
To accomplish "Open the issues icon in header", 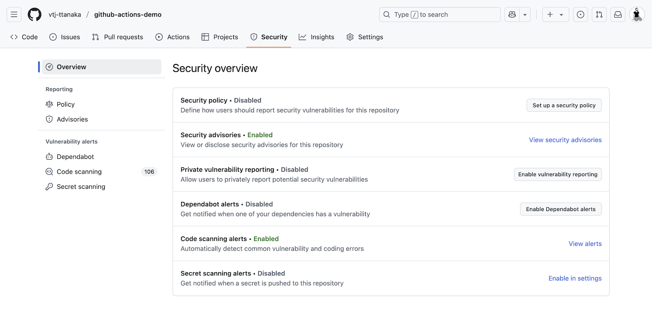I will [x=580, y=14].
